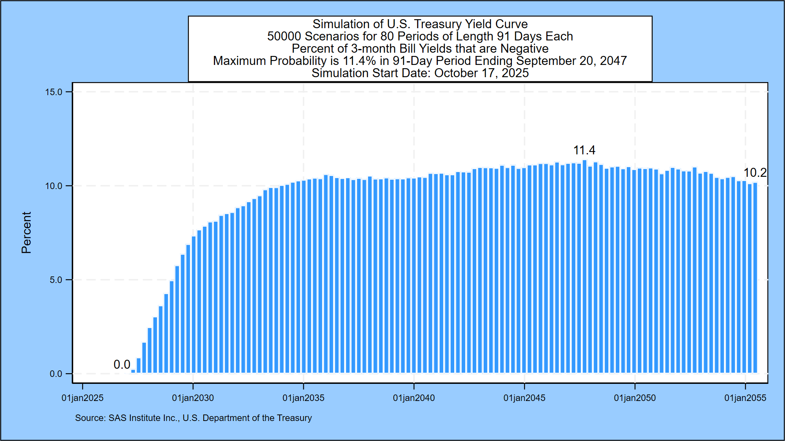
Task: Click the 10.0 y-axis tick label
Action: coord(54,186)
